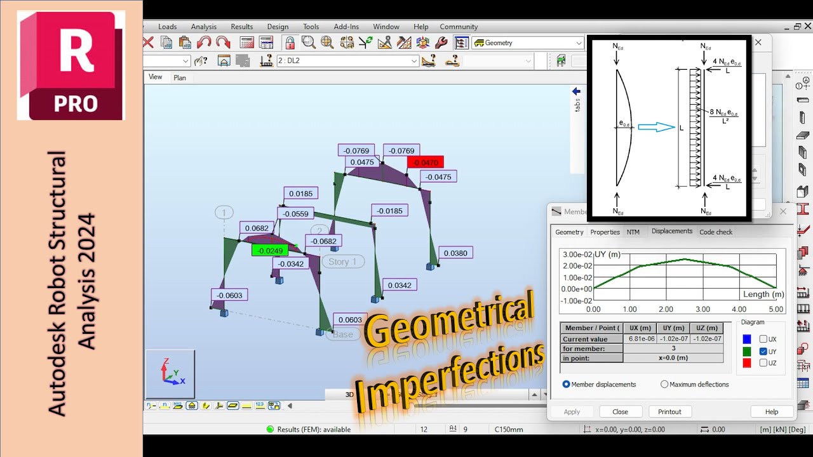Switch to the NTM tab
The image size is (813, 457).
633,232
